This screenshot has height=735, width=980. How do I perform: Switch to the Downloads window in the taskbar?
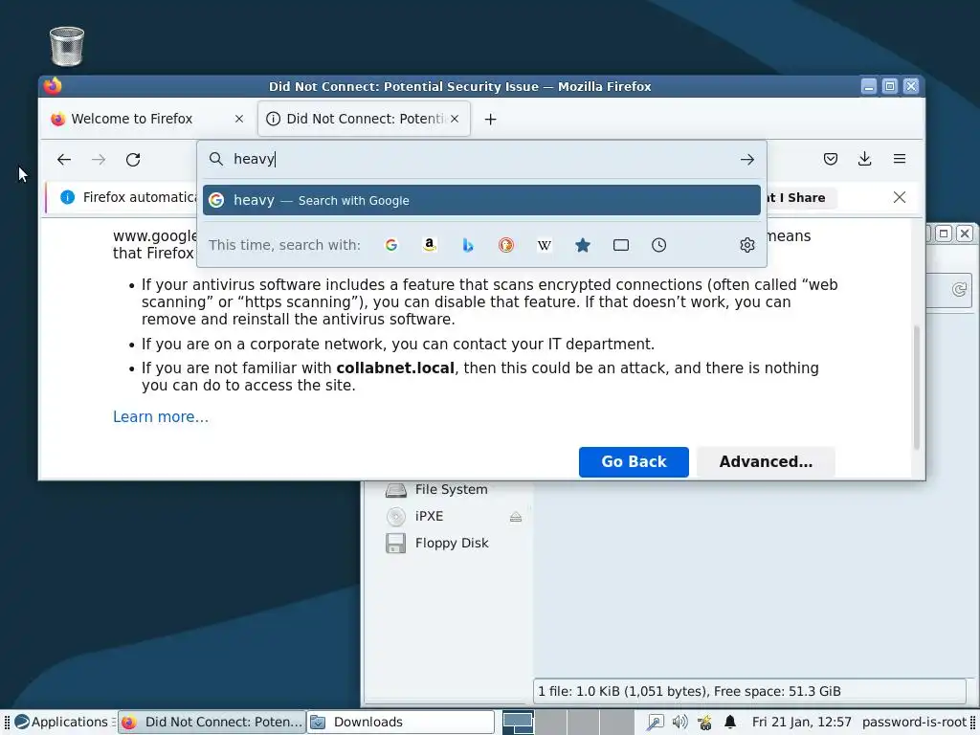[401, 722]
